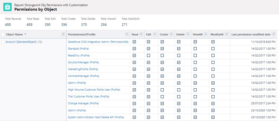Click Total ModifyAll value 271
Screen dimensions: 279x121
coord(124,25)
